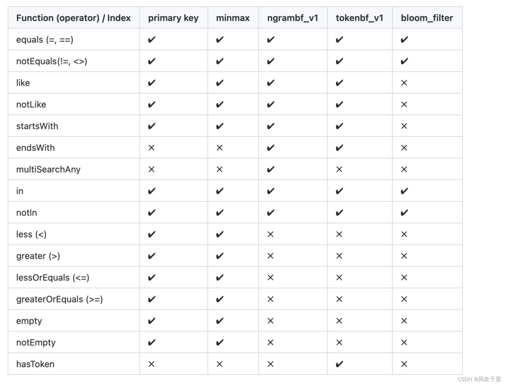This screenshot has width=506, height=385.
Task: Click the CSDN watermark text
Action: pos(479,379)
